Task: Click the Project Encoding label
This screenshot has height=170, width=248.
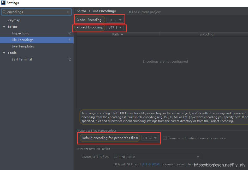Action: [90, 27]
